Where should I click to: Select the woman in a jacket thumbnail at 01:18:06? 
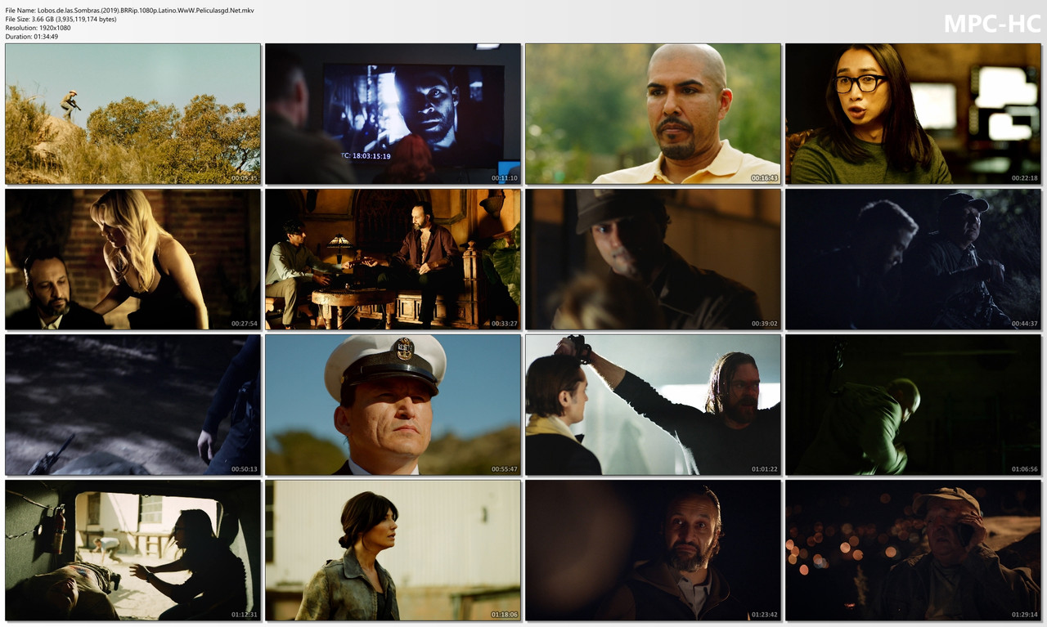[x=393, y=550]
